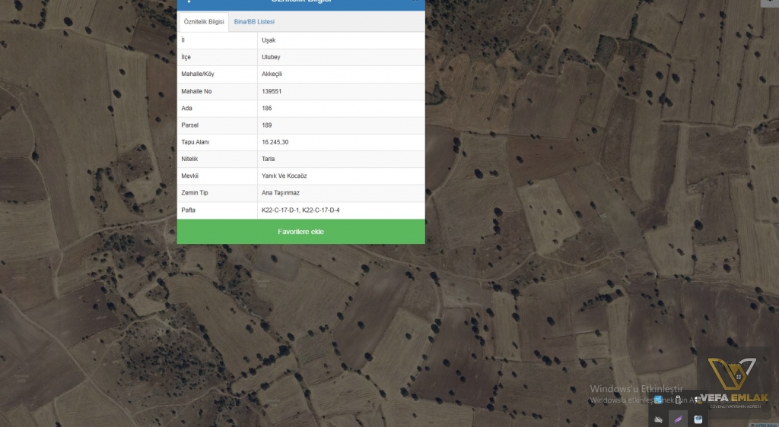Click the İlçe row label
779x427 pixels.
tap(186, 57)
